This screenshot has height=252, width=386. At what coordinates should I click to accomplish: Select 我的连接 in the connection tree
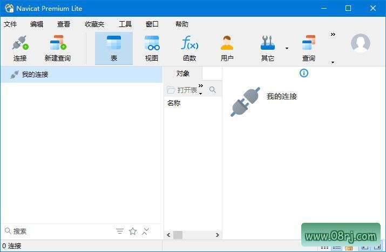pyautogui.click(x=82, y=74)
